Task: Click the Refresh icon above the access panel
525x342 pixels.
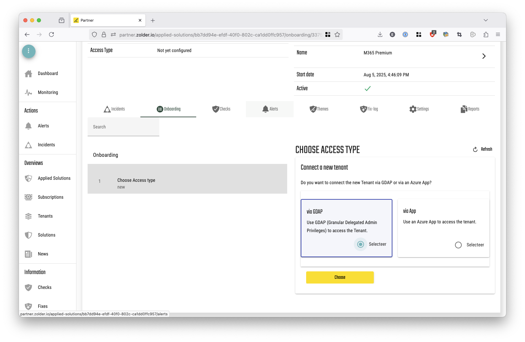Action: 475,149
